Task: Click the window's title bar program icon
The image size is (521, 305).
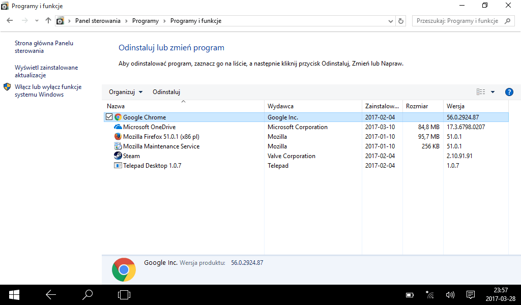Action: (x=5, y=6)
